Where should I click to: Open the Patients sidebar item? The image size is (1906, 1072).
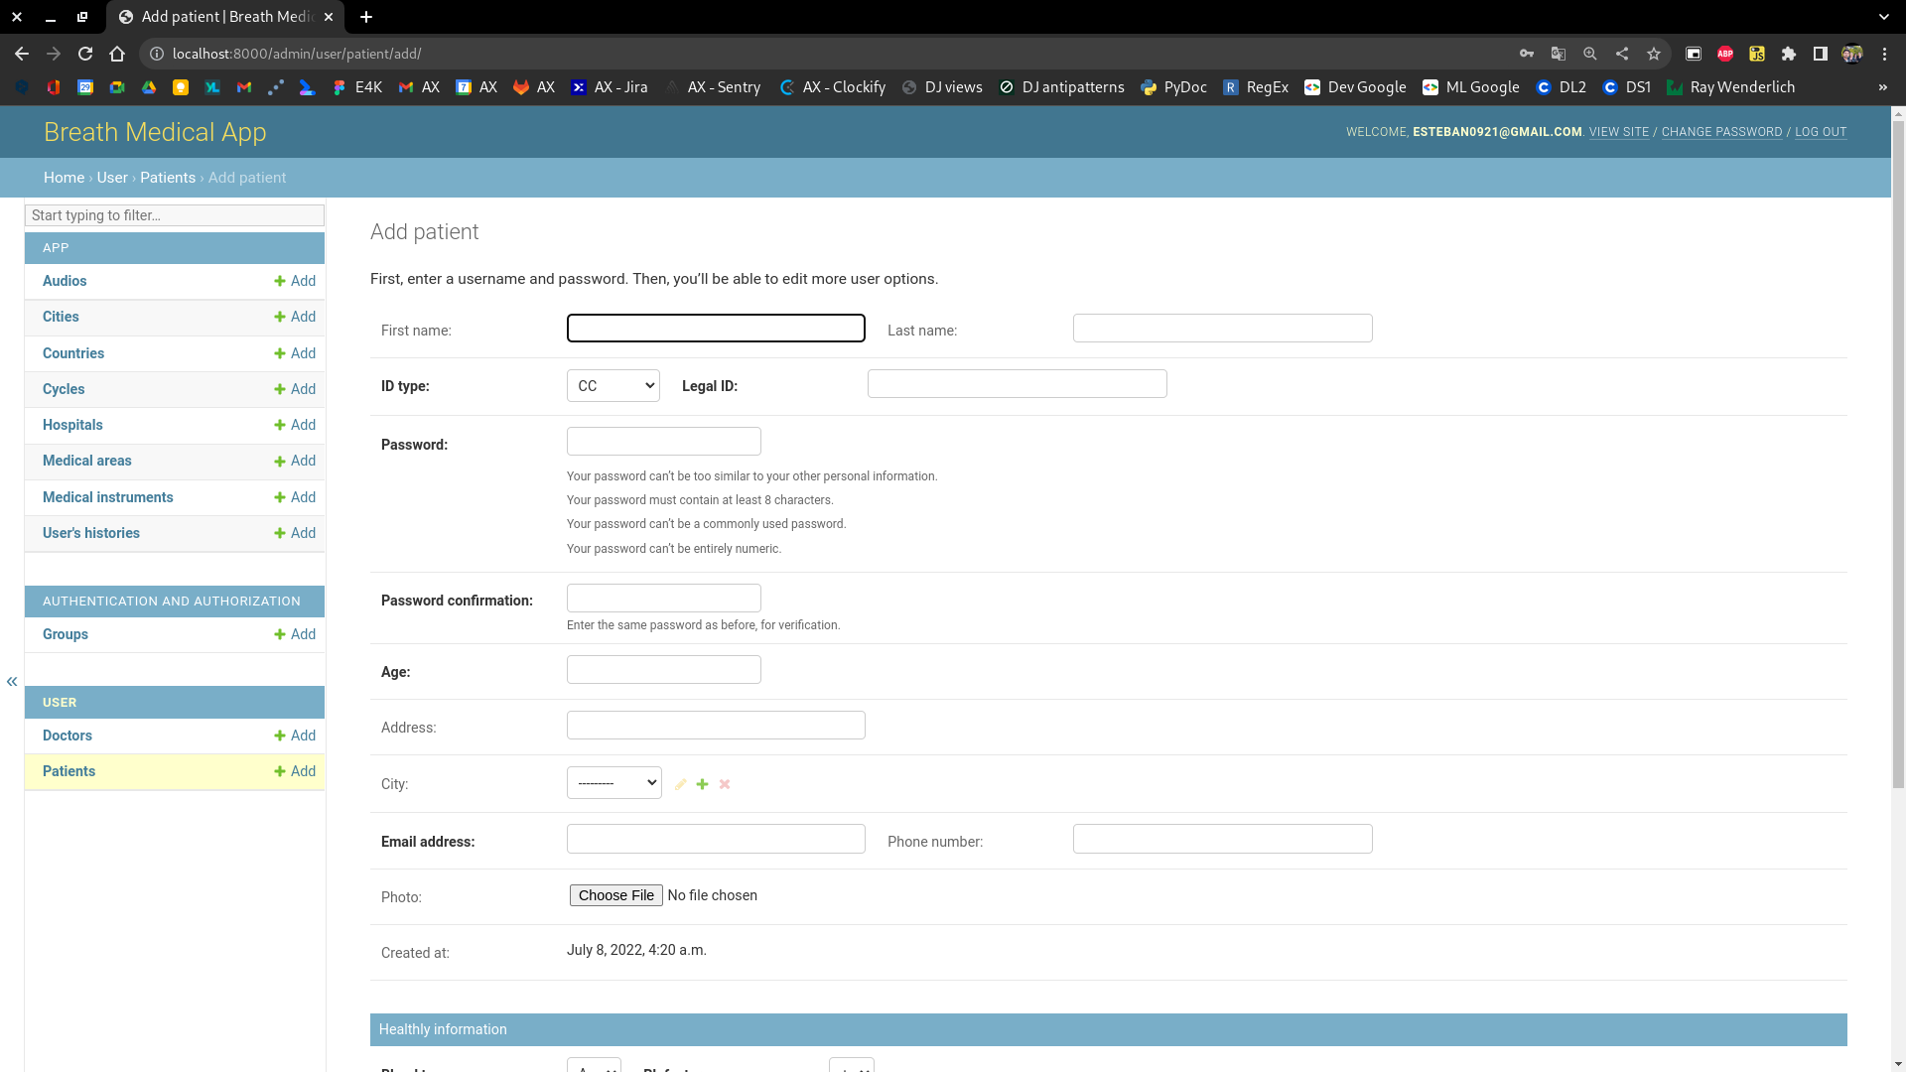68,771
